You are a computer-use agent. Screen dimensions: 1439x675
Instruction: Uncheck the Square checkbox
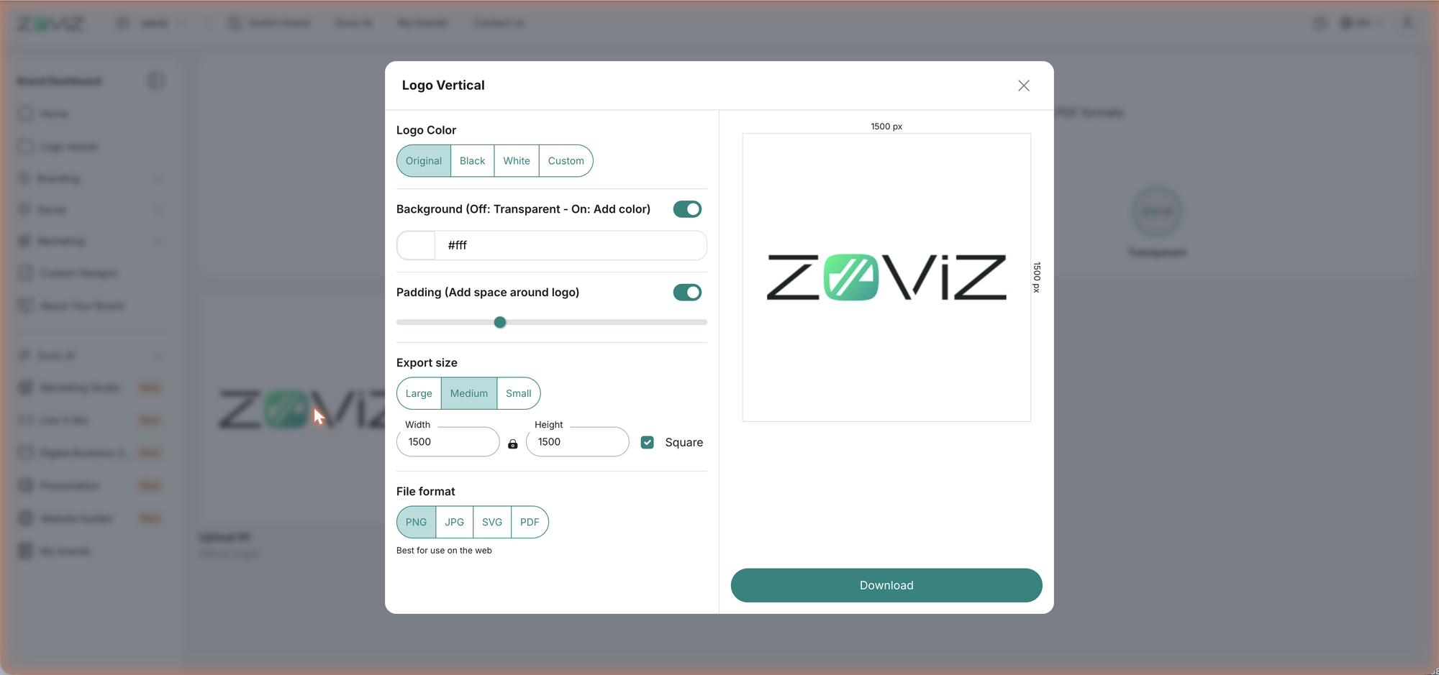coord(648,442)
